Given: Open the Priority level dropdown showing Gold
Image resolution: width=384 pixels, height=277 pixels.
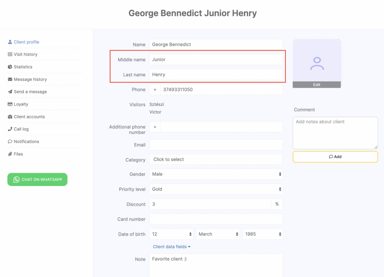Looking at the screenshot, I should pos(216,189).
